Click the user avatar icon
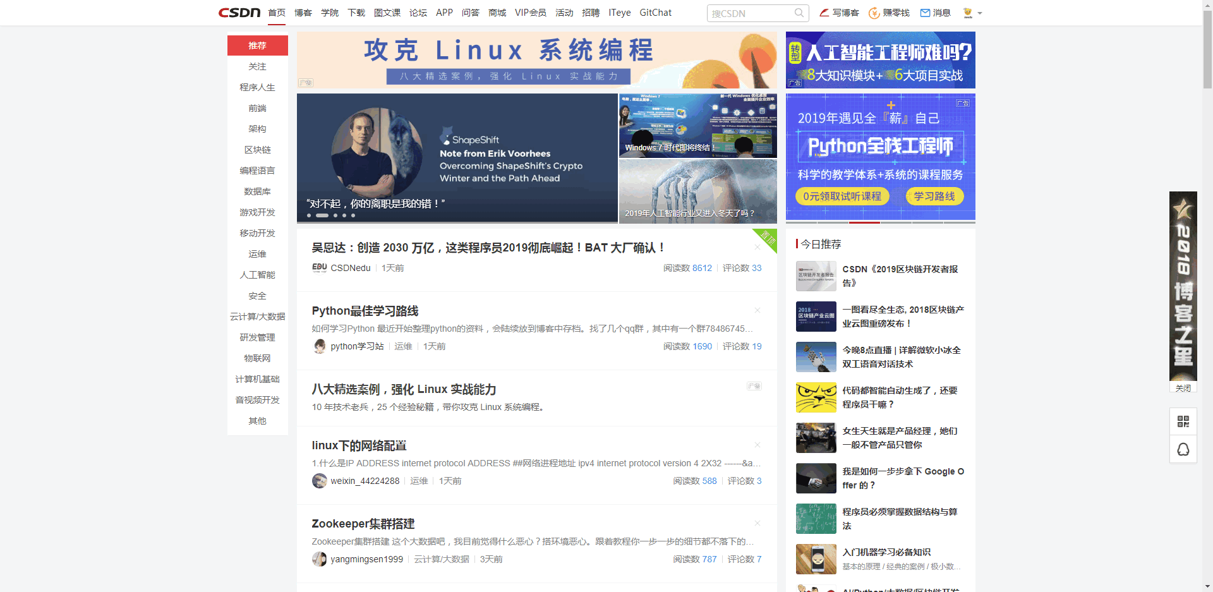This screenshot has height=592, width=1213. (967, 13)
